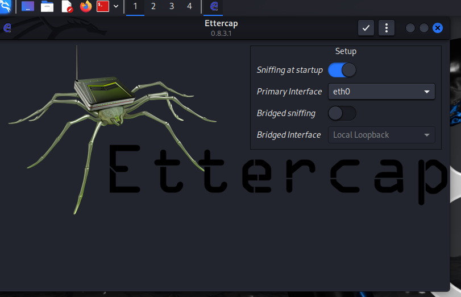Switch to workspace 3
461x297 pixels.
coord(172,6)
